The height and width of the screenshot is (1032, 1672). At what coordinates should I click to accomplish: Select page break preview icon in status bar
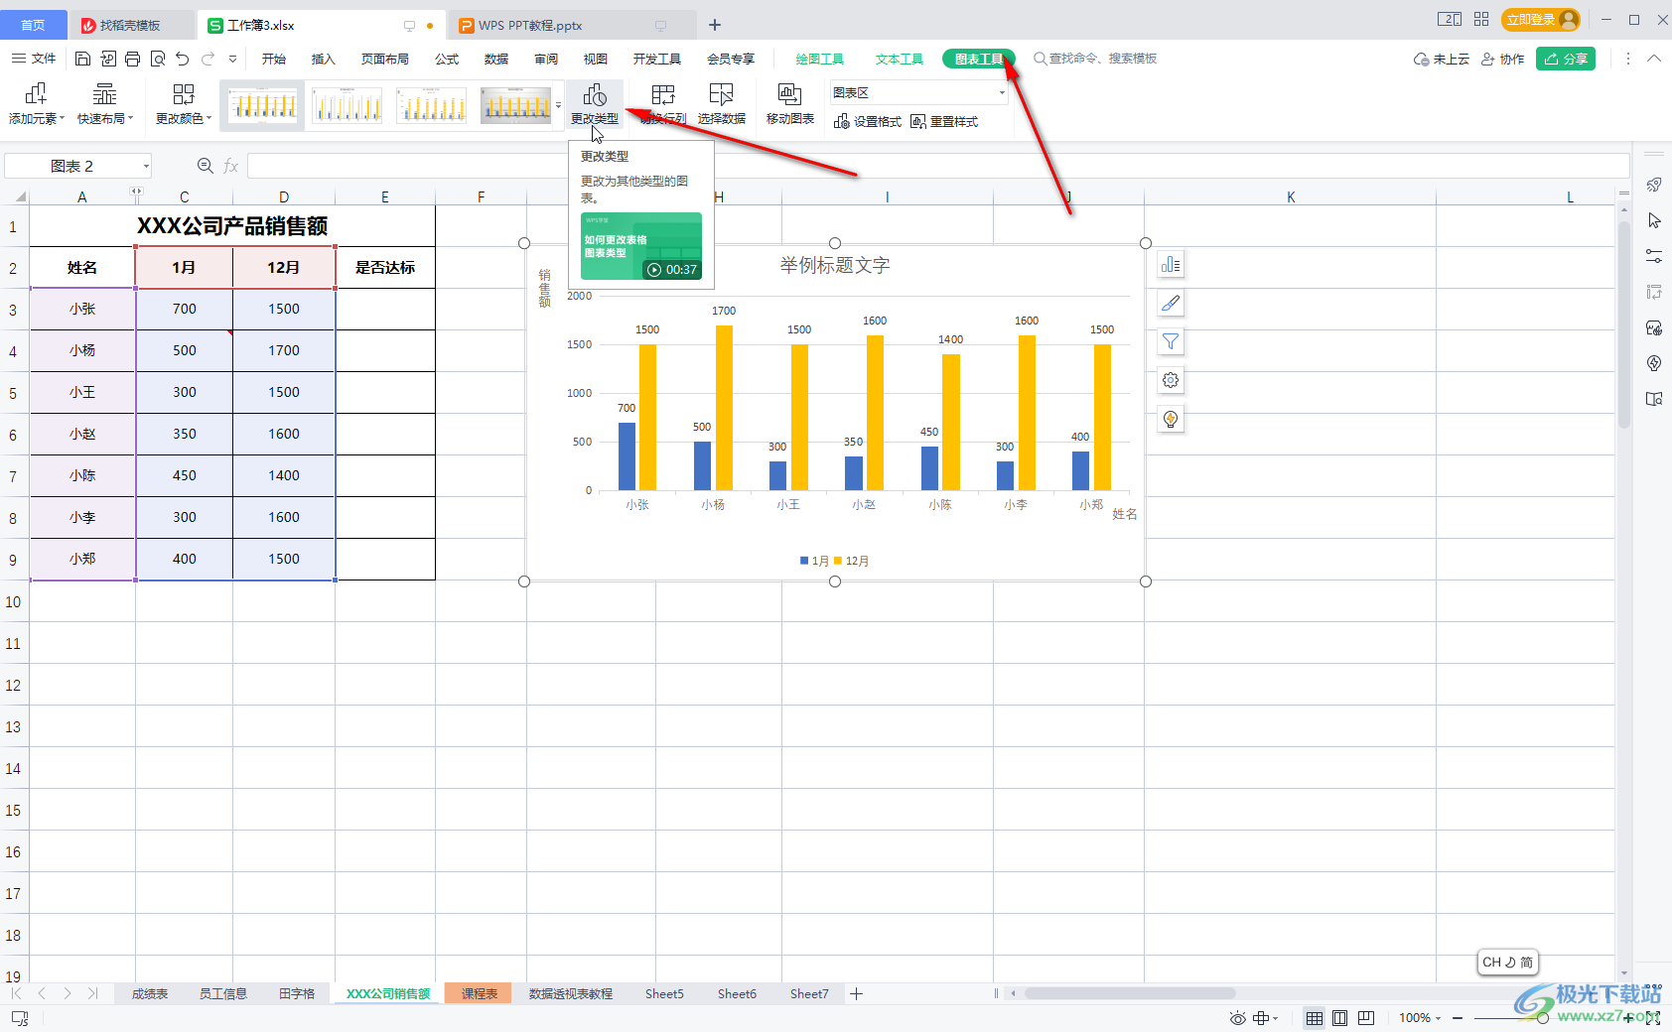tap(1366, 1018)
